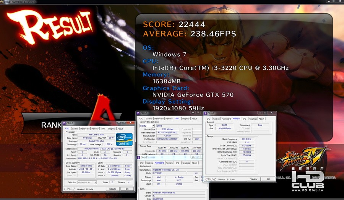Open the Graphics tab in the CPU window

tap(112, 128)
